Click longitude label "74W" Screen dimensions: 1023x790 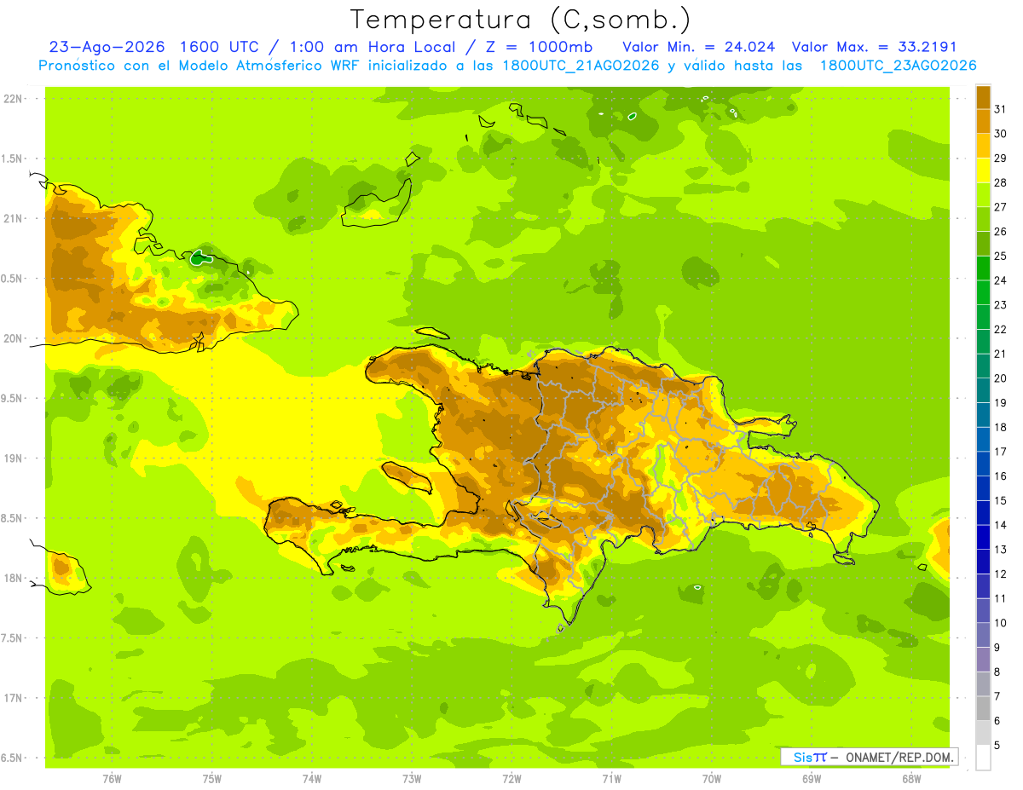point(311,779)
